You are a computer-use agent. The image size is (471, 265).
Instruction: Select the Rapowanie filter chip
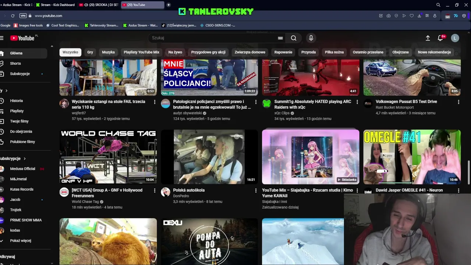pos(283,52)
